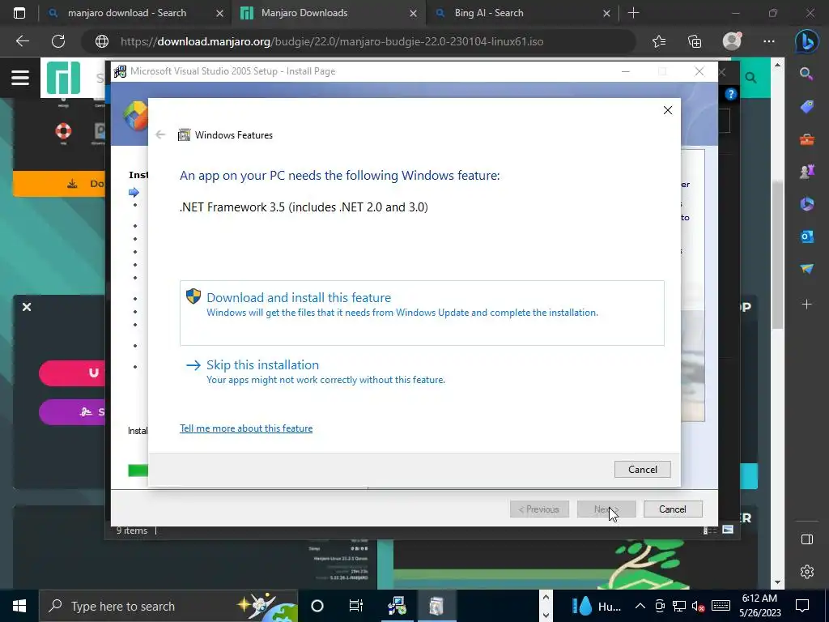Viewport: 829px width, 622px height.
Task: Click the site info globe icon
Action: point(101,41)
